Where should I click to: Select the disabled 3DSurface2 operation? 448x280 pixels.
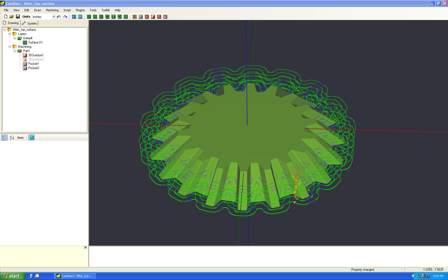(x=36, y=59)
